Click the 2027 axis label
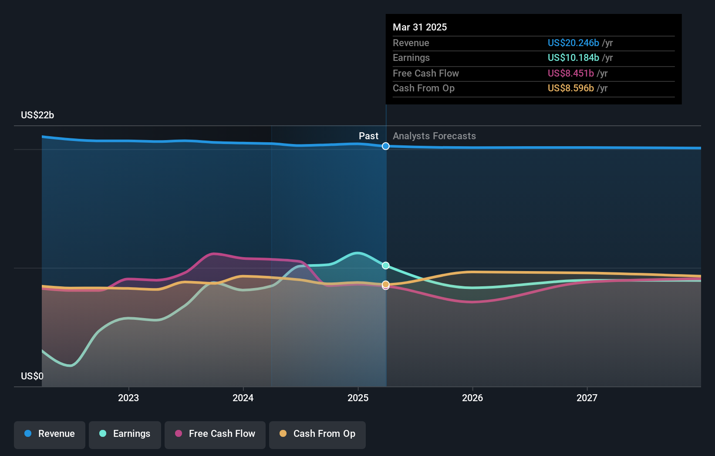Image resolution: width=715 pixels, height=456 pixels. [x=587, y=398]
